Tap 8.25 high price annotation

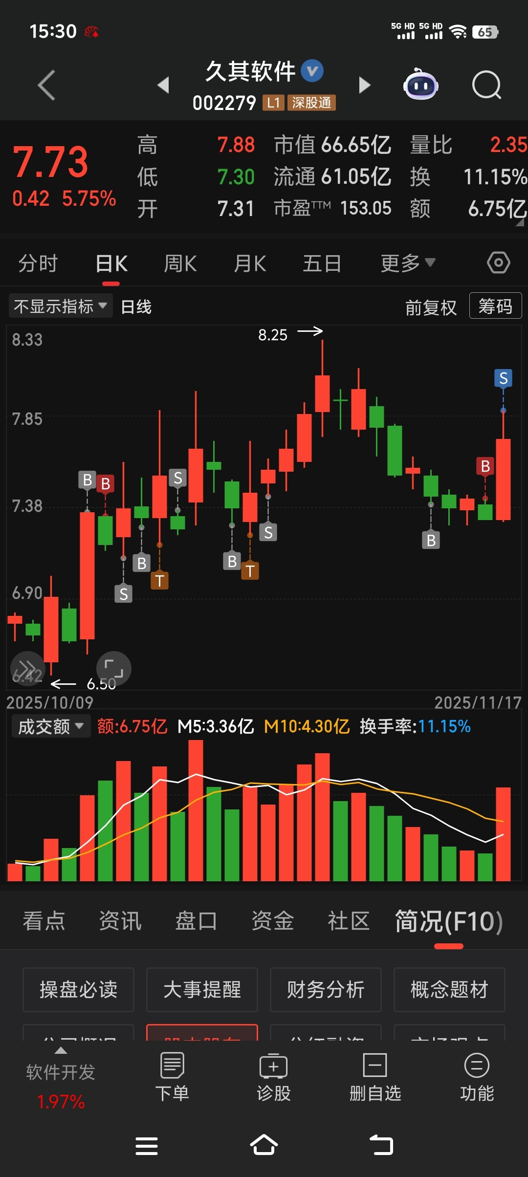click(x=273, y=335)
